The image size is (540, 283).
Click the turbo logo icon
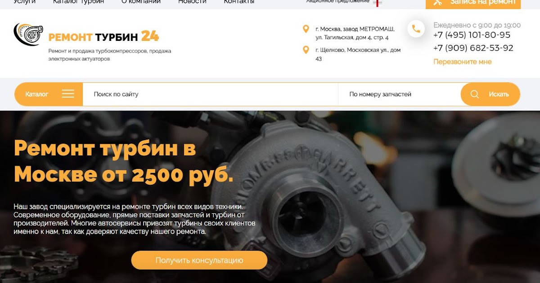click(28, 35)
